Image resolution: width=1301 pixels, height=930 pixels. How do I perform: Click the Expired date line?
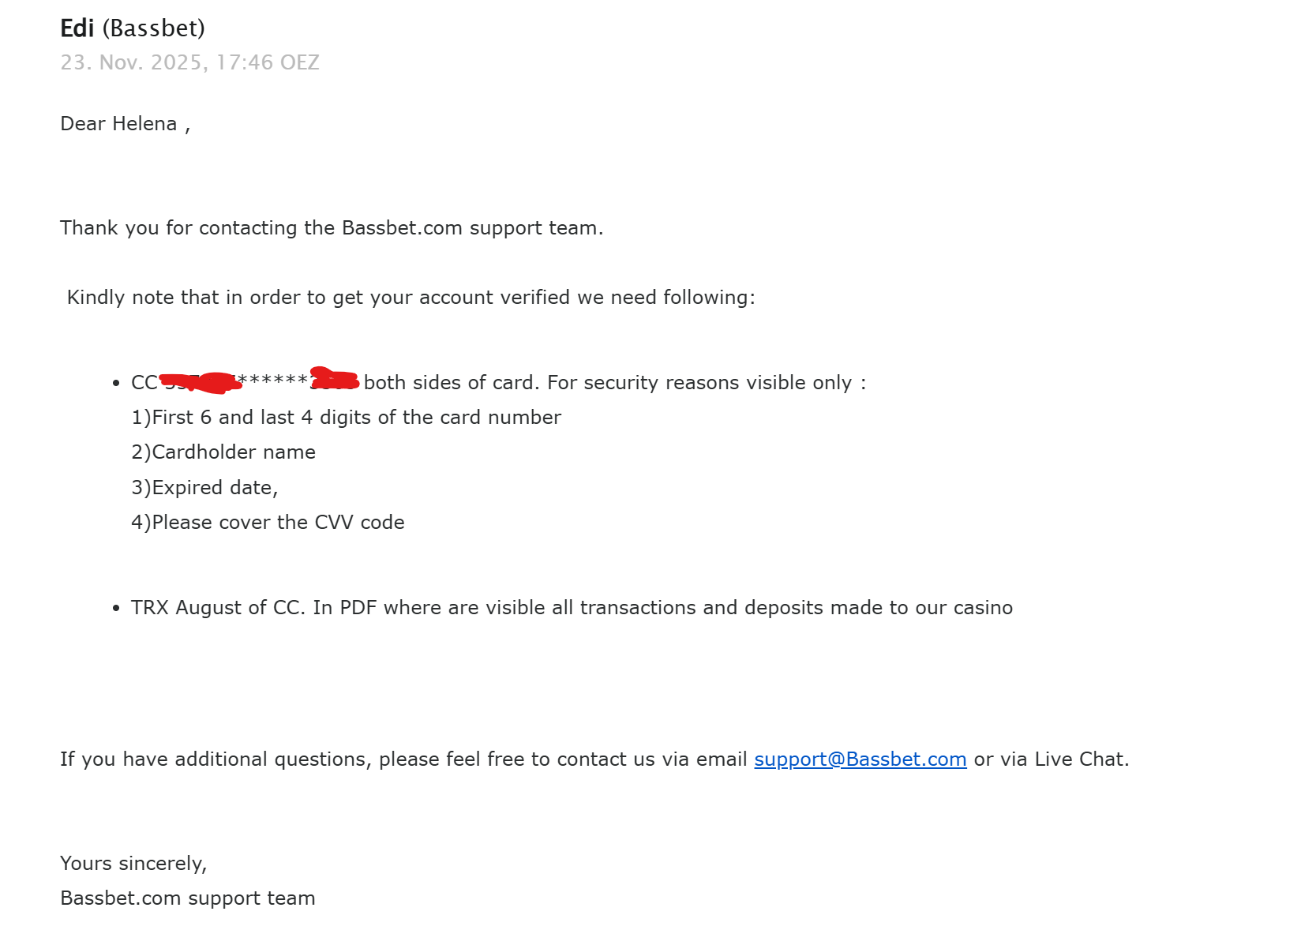tap(204, 488)
